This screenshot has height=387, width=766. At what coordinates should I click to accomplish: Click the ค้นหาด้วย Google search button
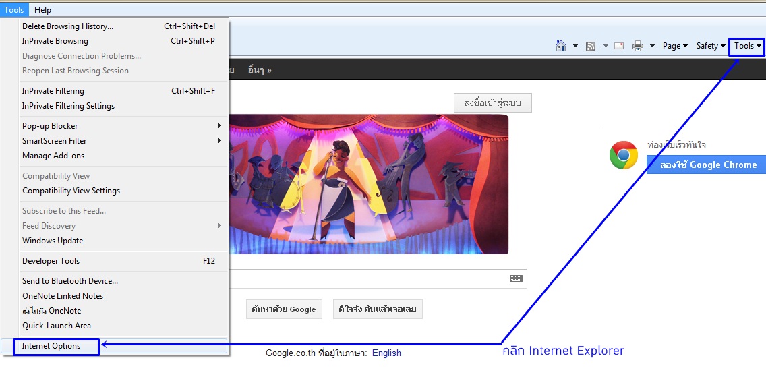click(284, 309)
